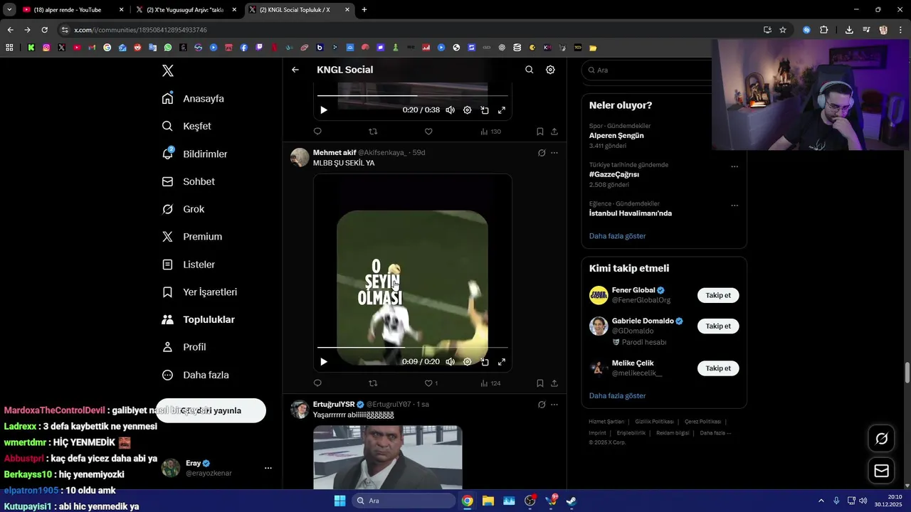
Task: Open Bildirimler notifications
Action: pos(195,154)
